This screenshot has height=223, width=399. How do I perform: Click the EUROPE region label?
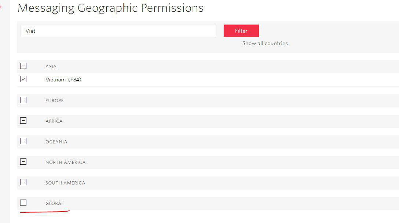coord(54,101)
